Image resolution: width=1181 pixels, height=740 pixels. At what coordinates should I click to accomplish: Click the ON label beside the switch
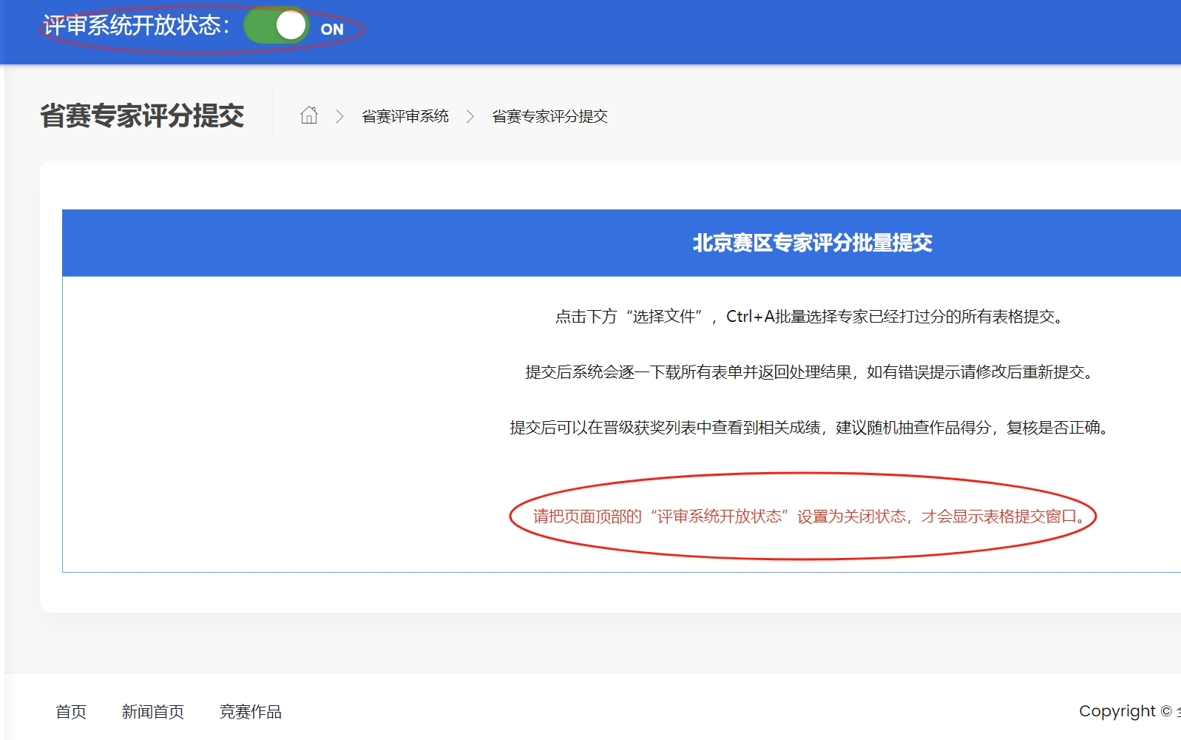[332, 30]
